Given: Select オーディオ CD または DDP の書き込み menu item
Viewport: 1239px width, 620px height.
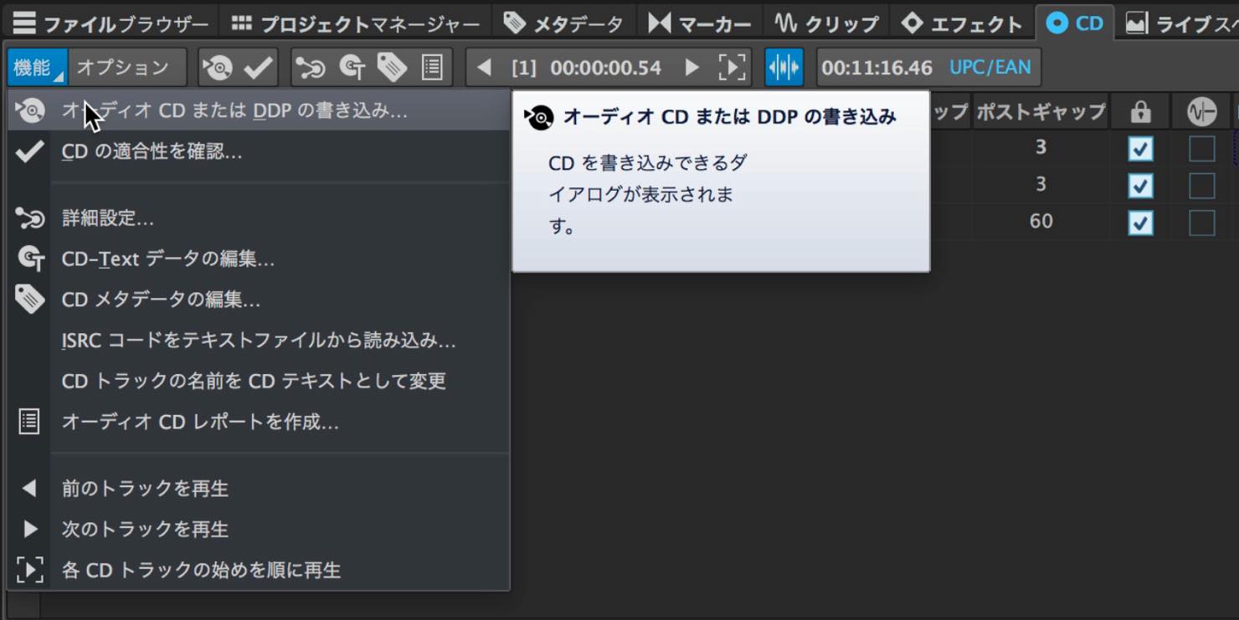Looking at the screenshot, I should point(259,110).
